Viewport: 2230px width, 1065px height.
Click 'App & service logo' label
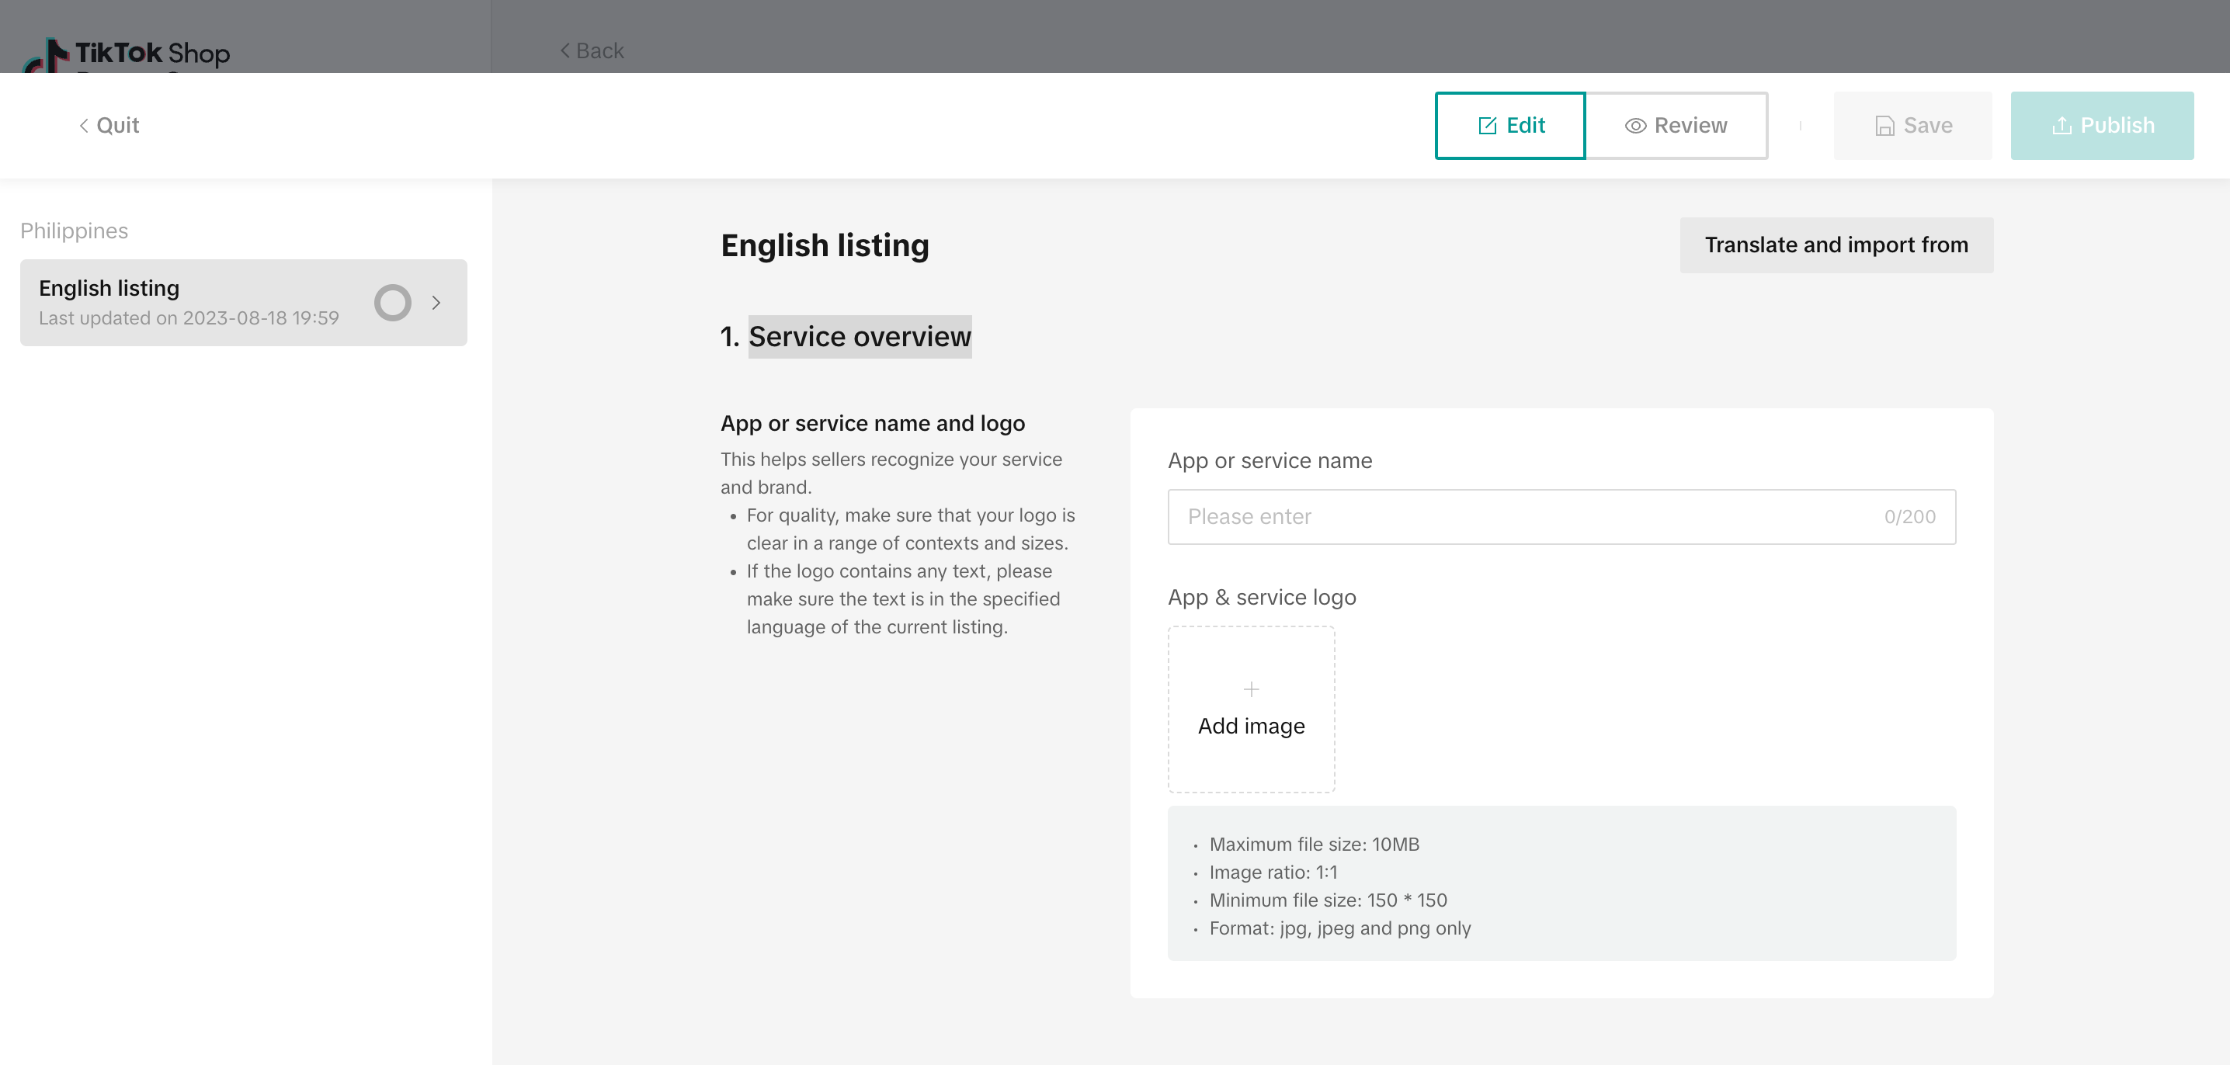1261,598
